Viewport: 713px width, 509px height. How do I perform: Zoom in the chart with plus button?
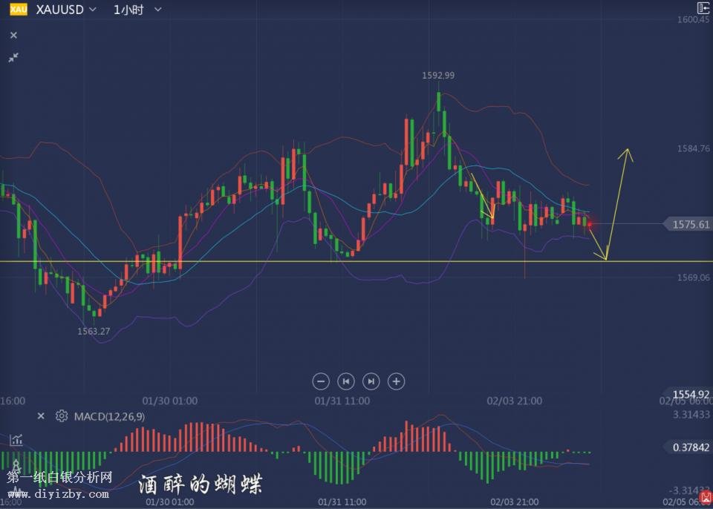click(x=397, y=381)
